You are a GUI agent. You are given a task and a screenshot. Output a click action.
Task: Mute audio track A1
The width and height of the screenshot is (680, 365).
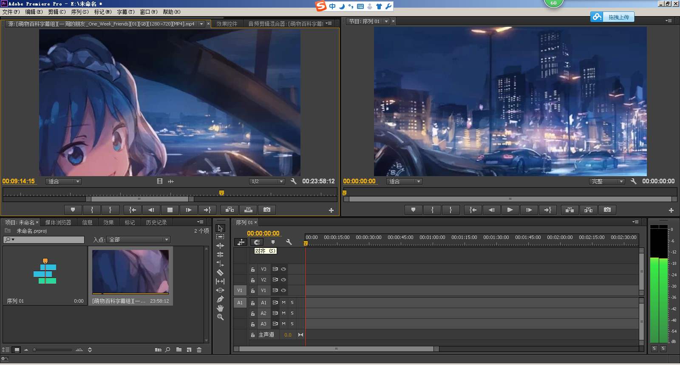point(283,303)
